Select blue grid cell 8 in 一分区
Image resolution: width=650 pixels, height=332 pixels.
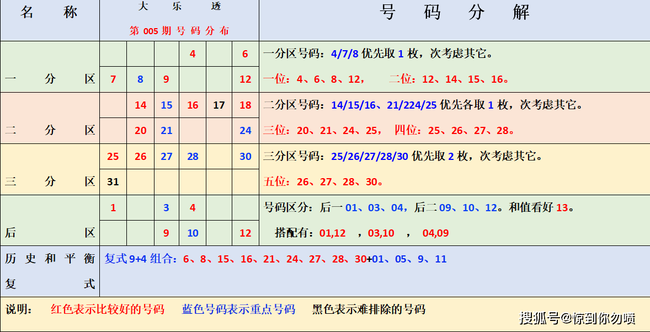pos(140,79)
